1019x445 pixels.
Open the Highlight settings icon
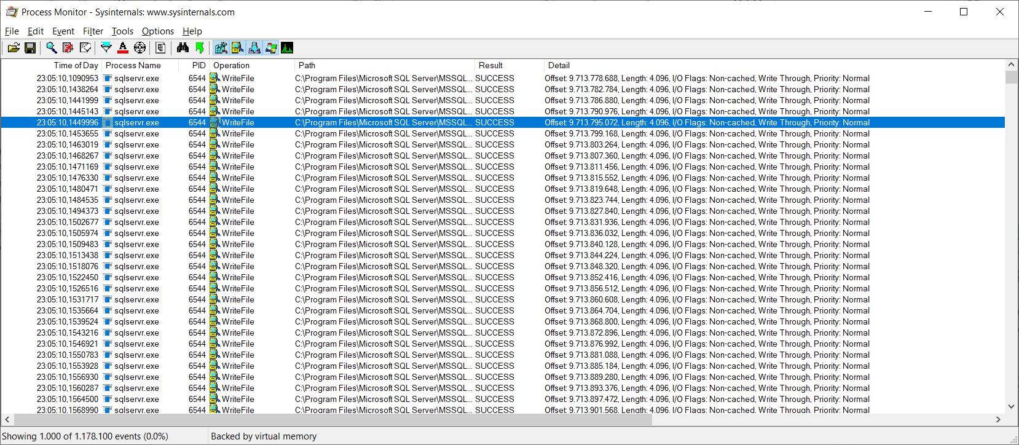[x=123, y=48]
